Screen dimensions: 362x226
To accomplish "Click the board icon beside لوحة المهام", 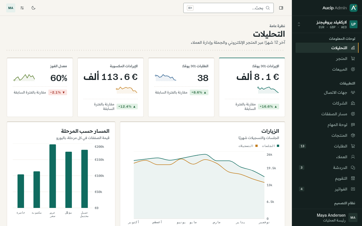I will coord(353,125).
